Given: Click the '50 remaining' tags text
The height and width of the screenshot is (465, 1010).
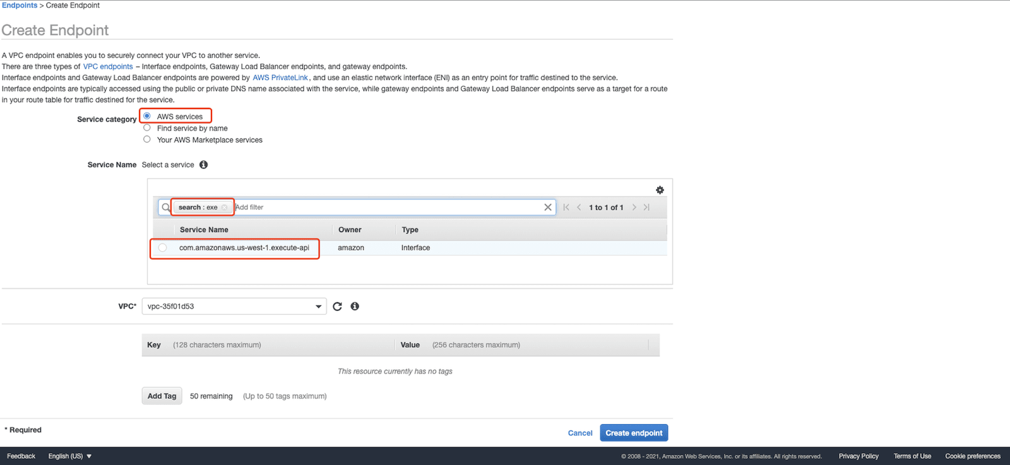Looking at the screenshot, I should coord(211,396).
